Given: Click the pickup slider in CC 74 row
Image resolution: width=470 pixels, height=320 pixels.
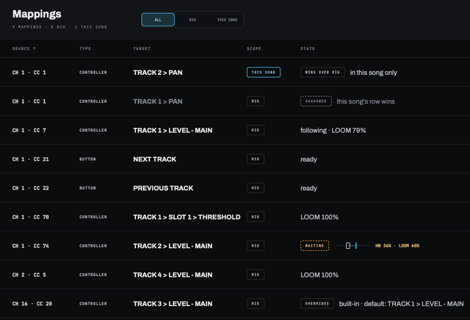Looking at the screenshot, I should click(x=352, y=246).
